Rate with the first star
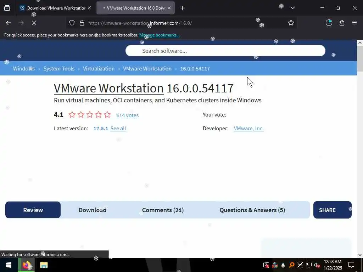 point(72,114)
